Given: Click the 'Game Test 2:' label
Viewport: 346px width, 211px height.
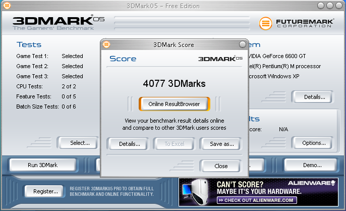Looking at the screenshot, I should 32,66.
